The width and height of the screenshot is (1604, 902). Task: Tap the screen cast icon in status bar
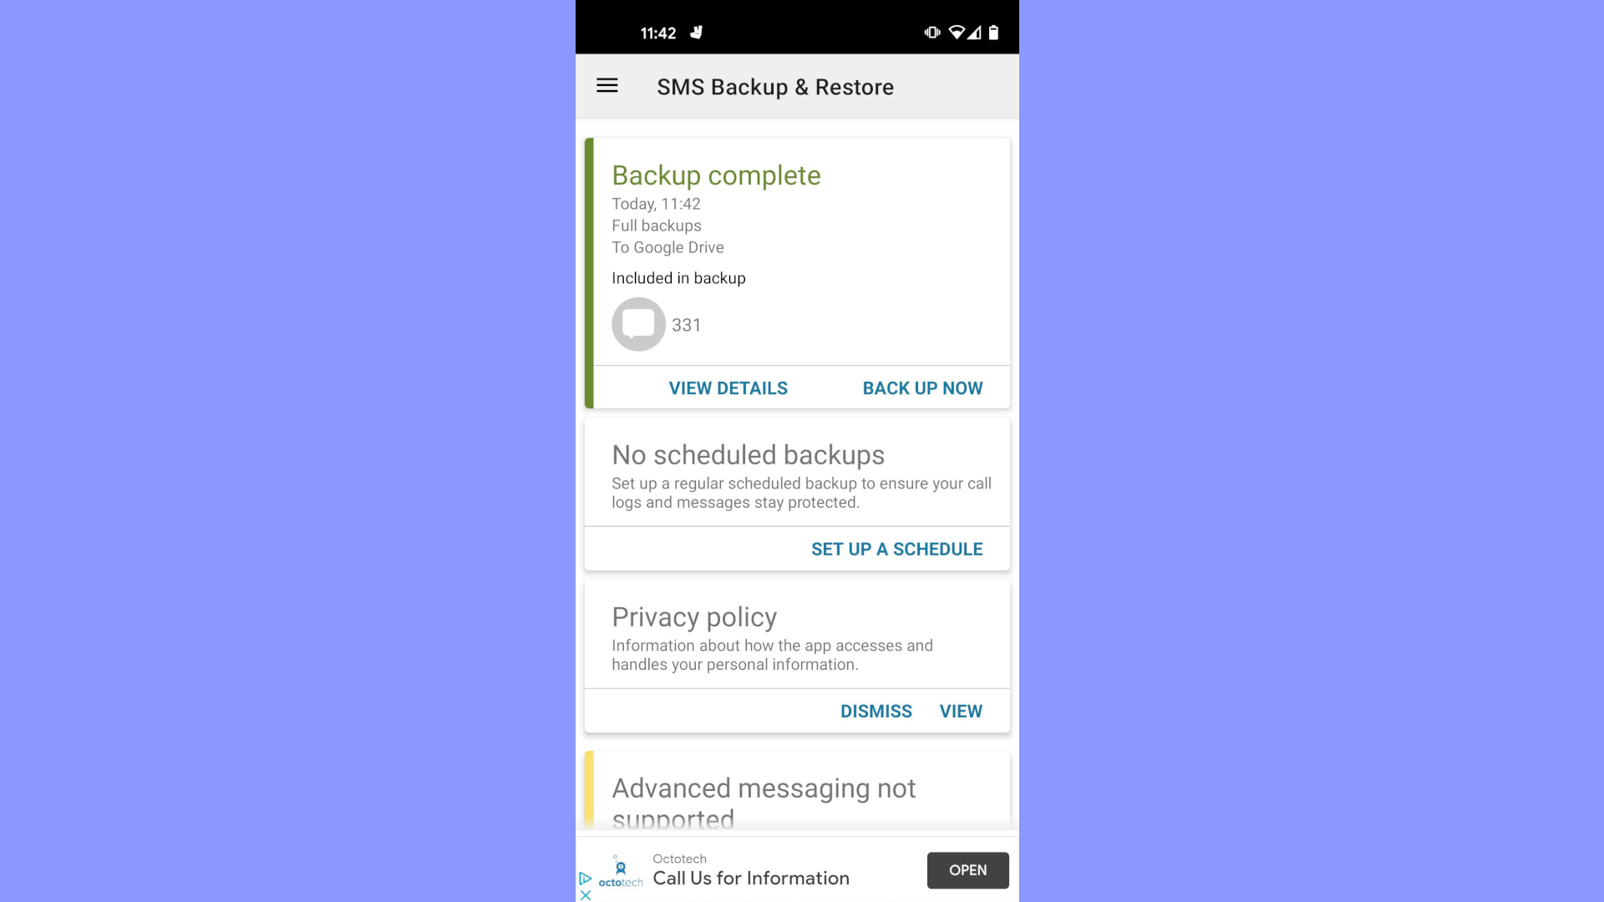click(934, 33)
